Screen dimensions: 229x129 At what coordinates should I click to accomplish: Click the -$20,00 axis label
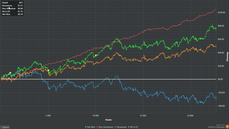221,93
